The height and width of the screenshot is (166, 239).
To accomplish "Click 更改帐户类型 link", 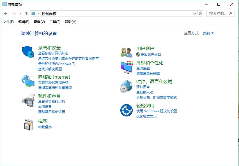I will [x=151, y=55].
